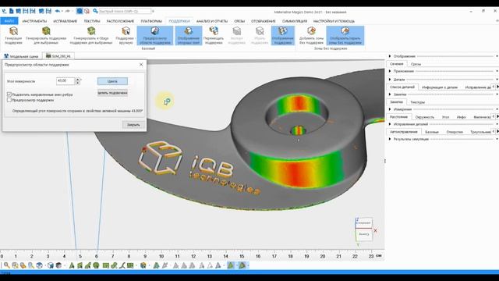Select the Информация о детали tab
This screenshot has width=499, height=281.
(x=440, y=87)
